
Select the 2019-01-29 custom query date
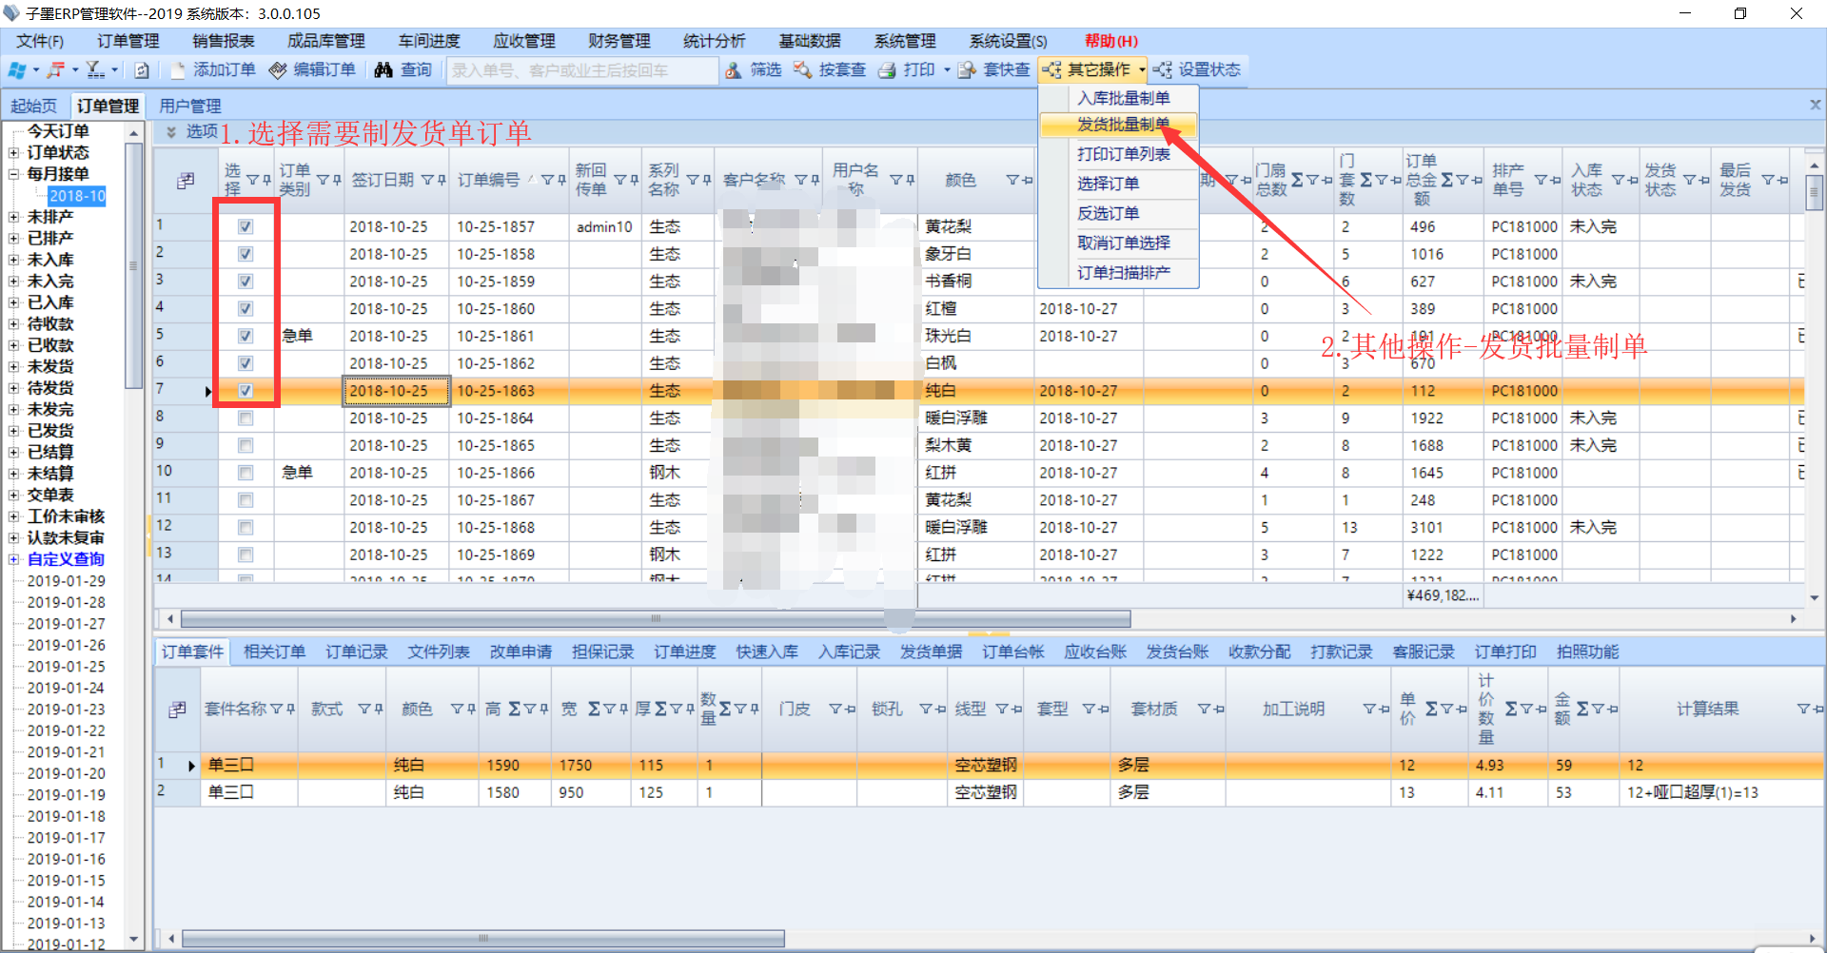66,581
